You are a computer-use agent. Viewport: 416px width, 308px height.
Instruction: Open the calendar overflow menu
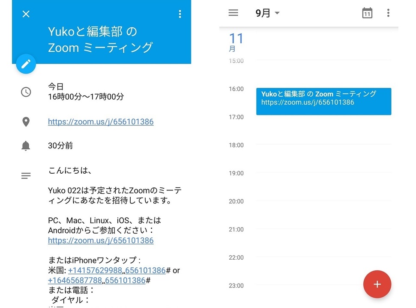[388, 13]
